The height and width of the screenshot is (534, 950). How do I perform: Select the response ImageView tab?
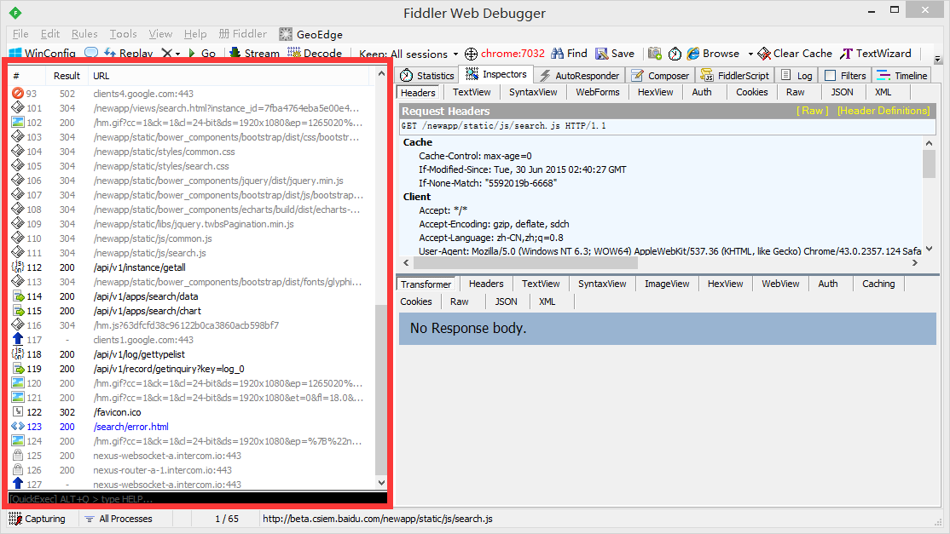(x=667, y=284)
